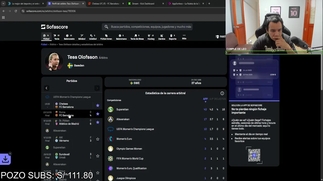The image size is (323, 181).
Task: Open FIFA Women's World Cup row
Action: (166, 158)
